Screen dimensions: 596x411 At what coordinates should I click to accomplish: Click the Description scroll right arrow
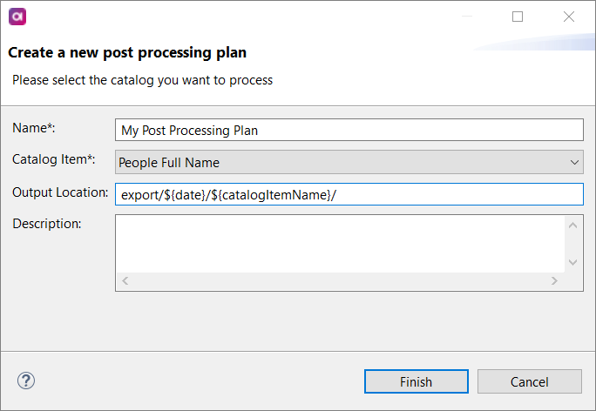coord(553,280)
